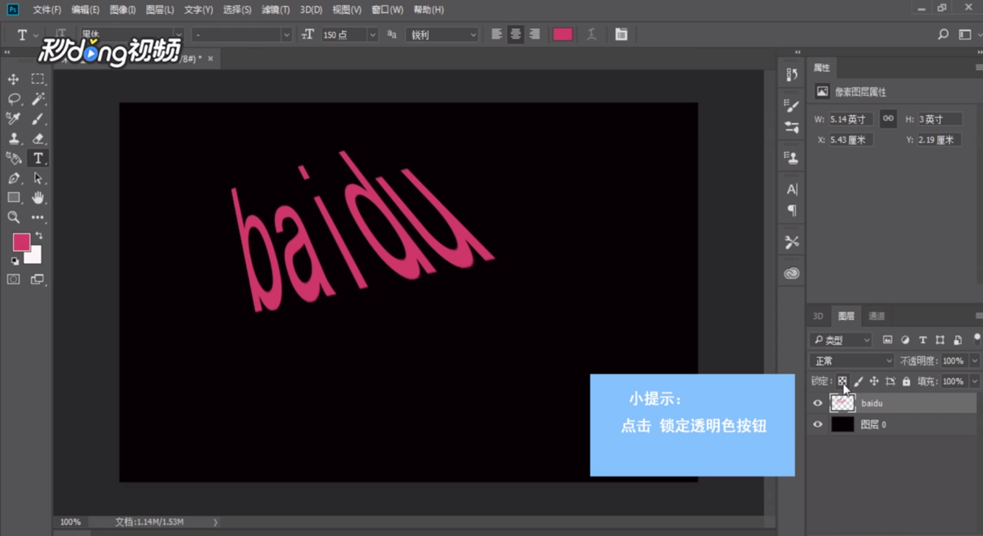Open the 图层(L) menu

point(160,10)
